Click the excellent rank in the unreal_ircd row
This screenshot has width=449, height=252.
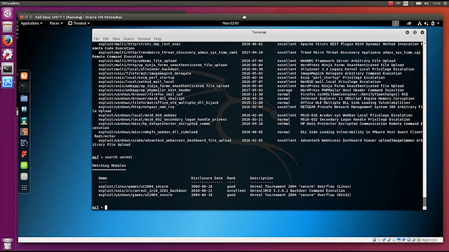point(236,191)
